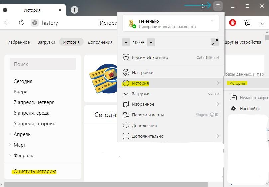269x187 pixels.
Task: Click the puzzle icon beside Дополнения in main menu
Action: click(x=126, y=125)
